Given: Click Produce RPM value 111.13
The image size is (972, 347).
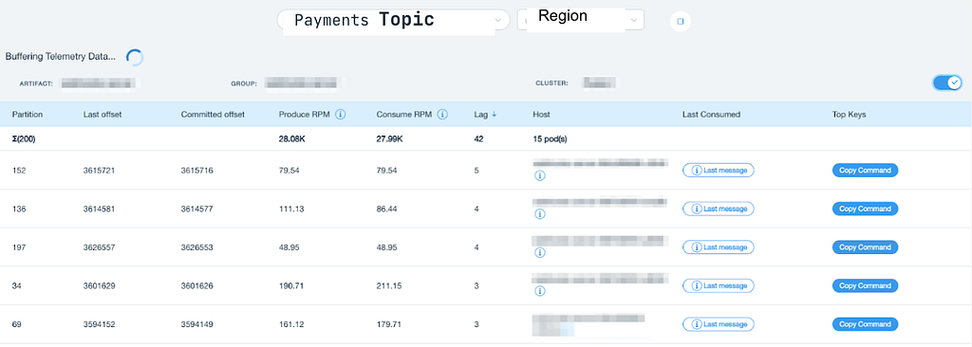Looking at the screenshot, I should (x=291, y=209).
